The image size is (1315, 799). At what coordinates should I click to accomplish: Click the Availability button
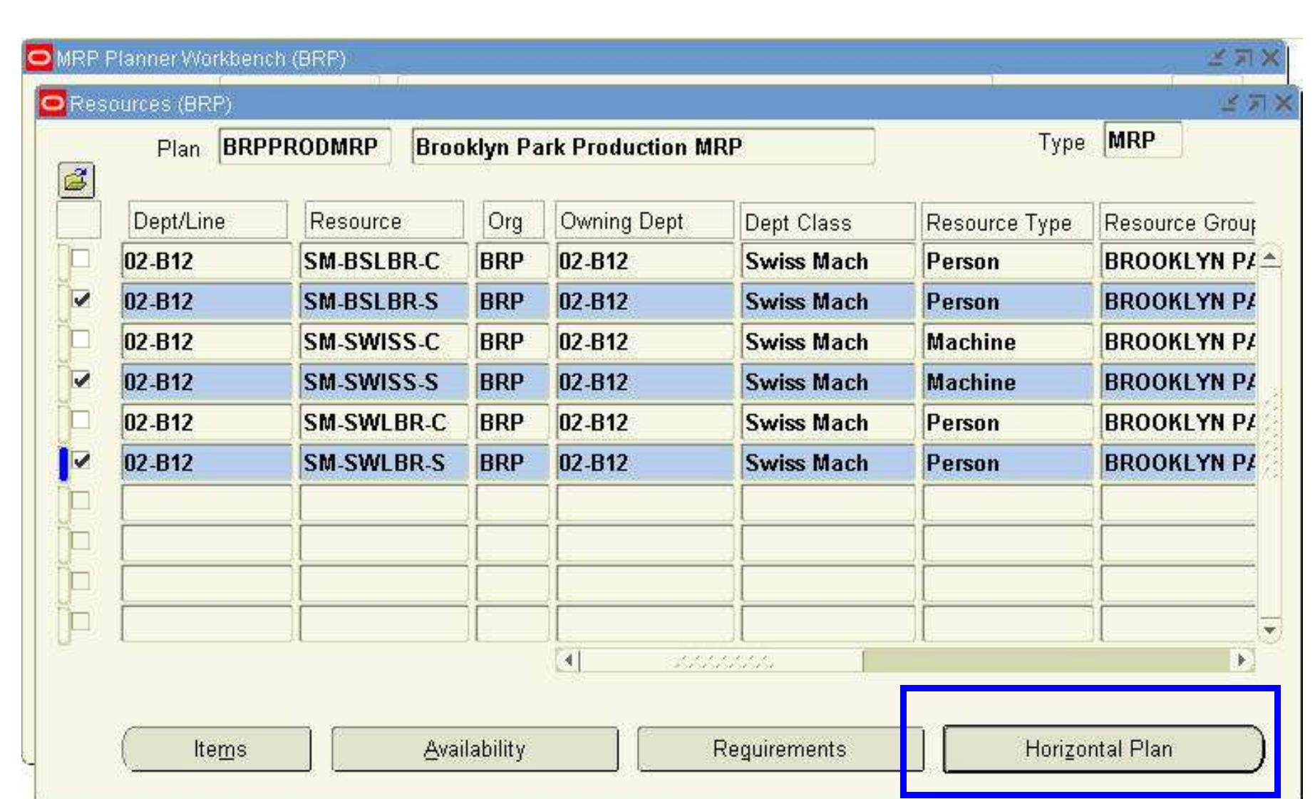pyautogui.click(x=475, y=749)
